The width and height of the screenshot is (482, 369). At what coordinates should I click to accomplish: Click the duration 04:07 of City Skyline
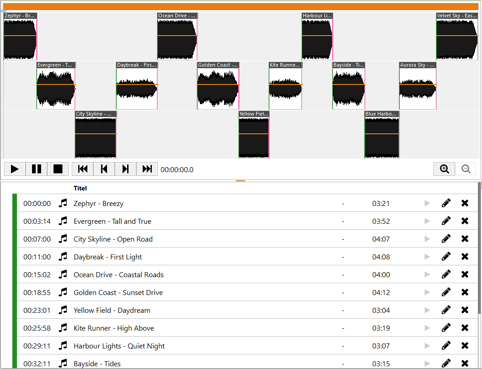(x=381, y=239)
